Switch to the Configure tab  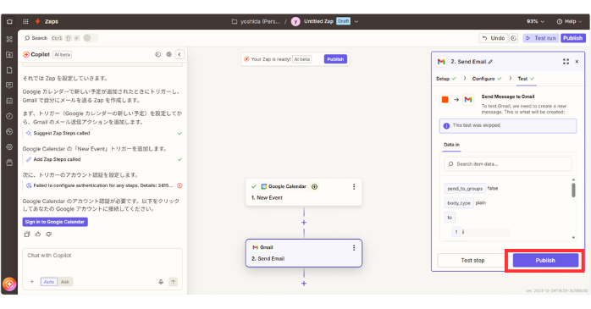(x=487, y=79)
